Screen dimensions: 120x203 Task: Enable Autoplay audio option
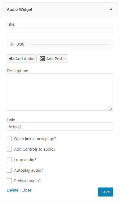tap(9, 170)
